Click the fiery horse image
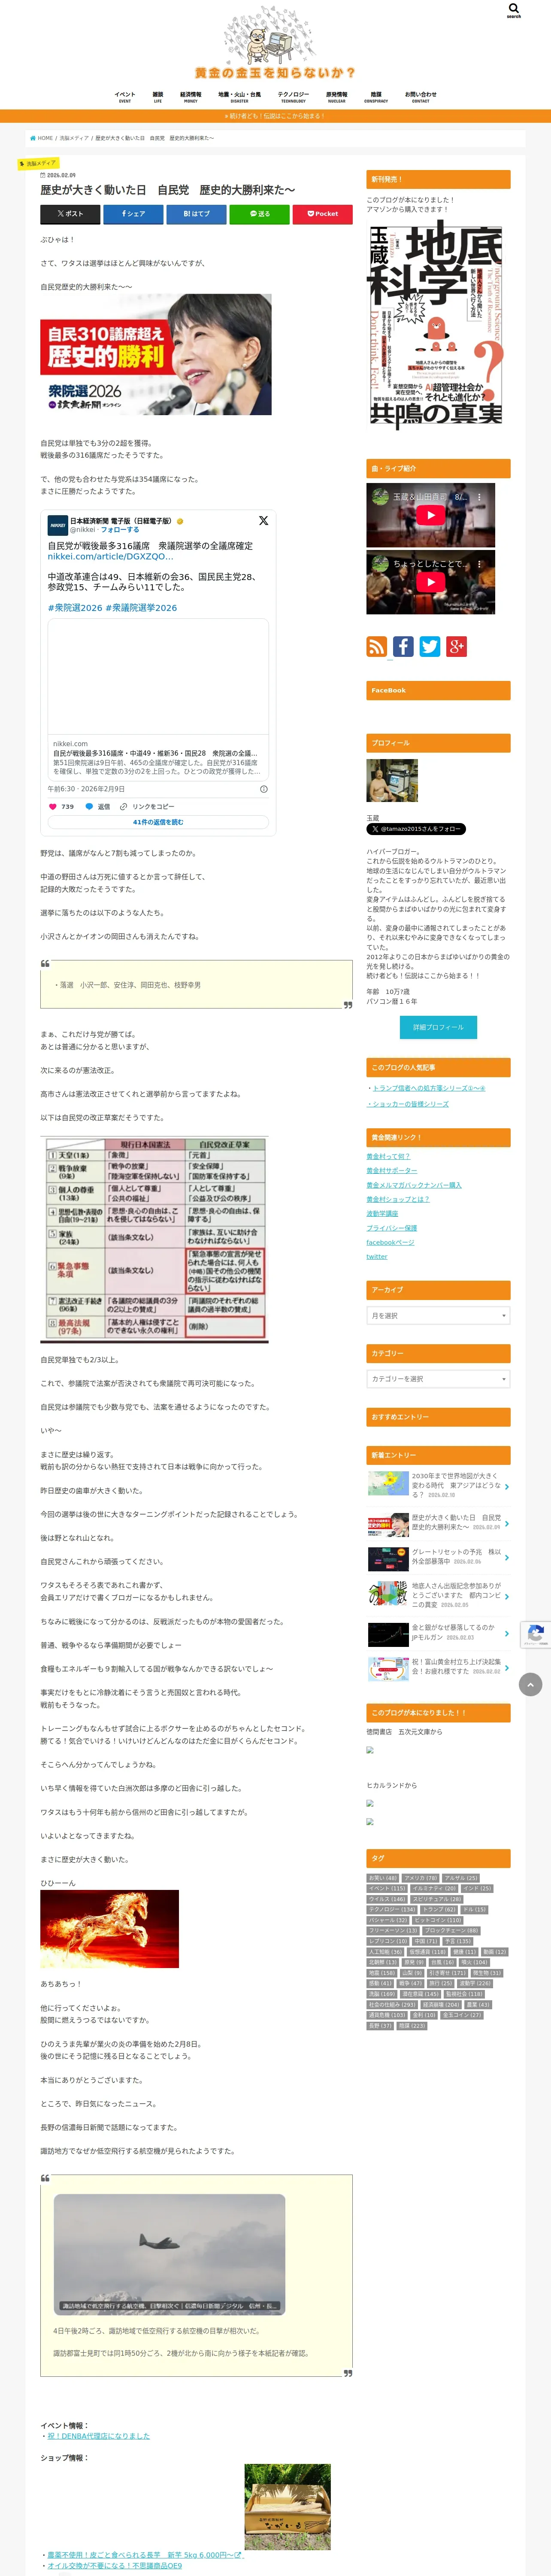 110,1929
